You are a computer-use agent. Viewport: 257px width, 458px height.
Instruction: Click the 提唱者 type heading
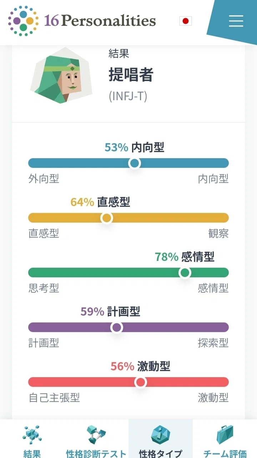tap(131, 75)
